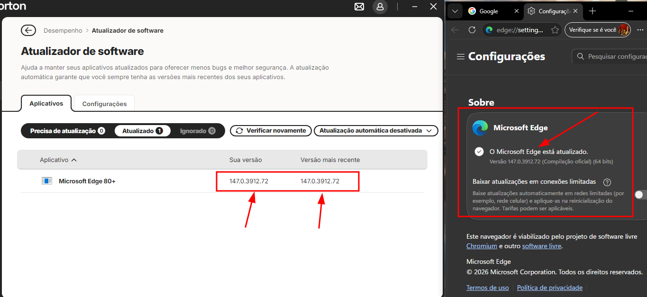
Task: Click the Verificar novamente button
Action: [x=271, y=131]
